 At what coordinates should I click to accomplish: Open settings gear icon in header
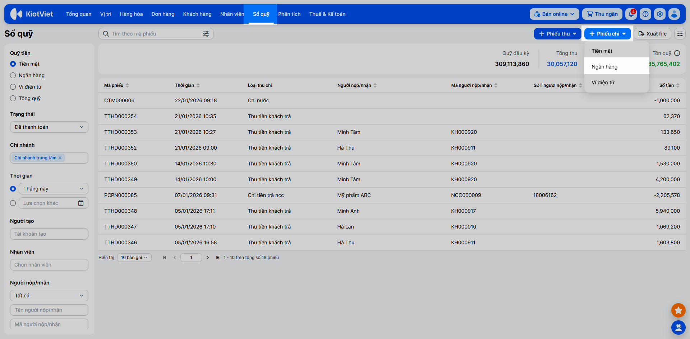coord(660,14)
